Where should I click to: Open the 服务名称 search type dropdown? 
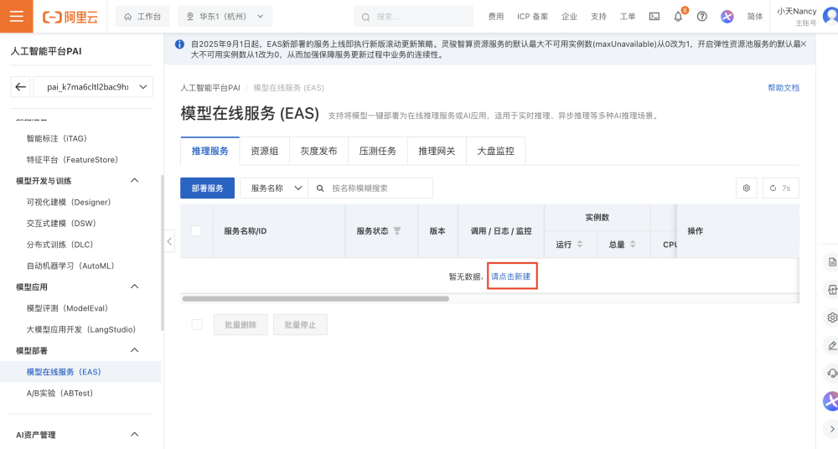point(274,188)
